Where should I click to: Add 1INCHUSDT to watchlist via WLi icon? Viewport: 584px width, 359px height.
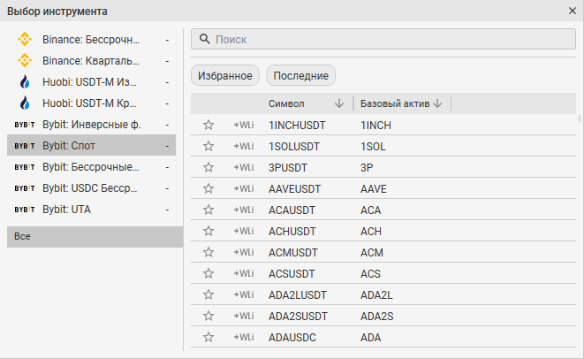pyautogui.click(x=244, y=125)
